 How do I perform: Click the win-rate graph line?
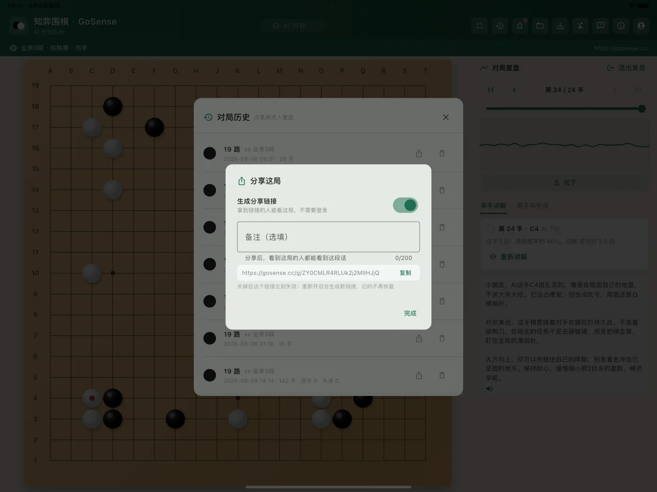point(564,145)
